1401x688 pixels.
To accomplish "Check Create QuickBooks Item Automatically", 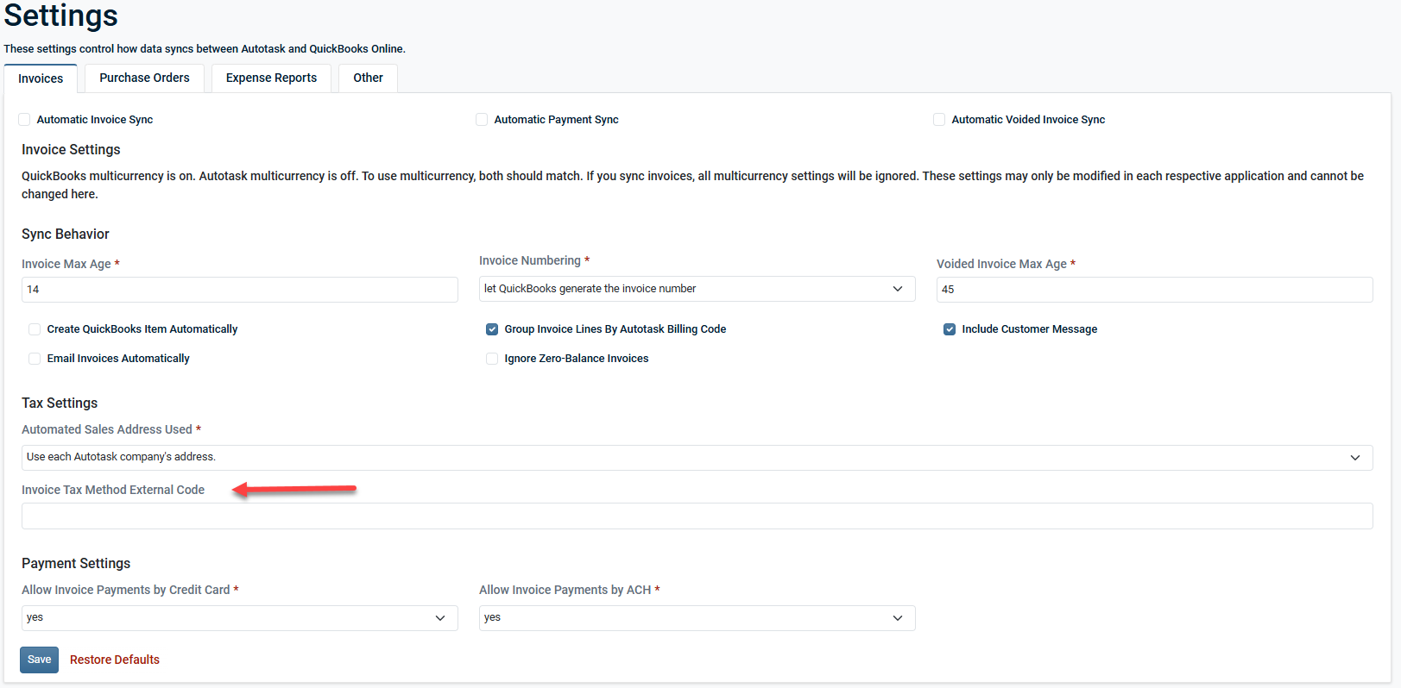I will 35,329.
